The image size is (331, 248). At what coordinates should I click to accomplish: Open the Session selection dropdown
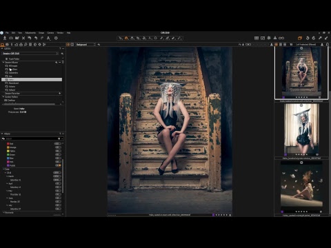(30, 54)
